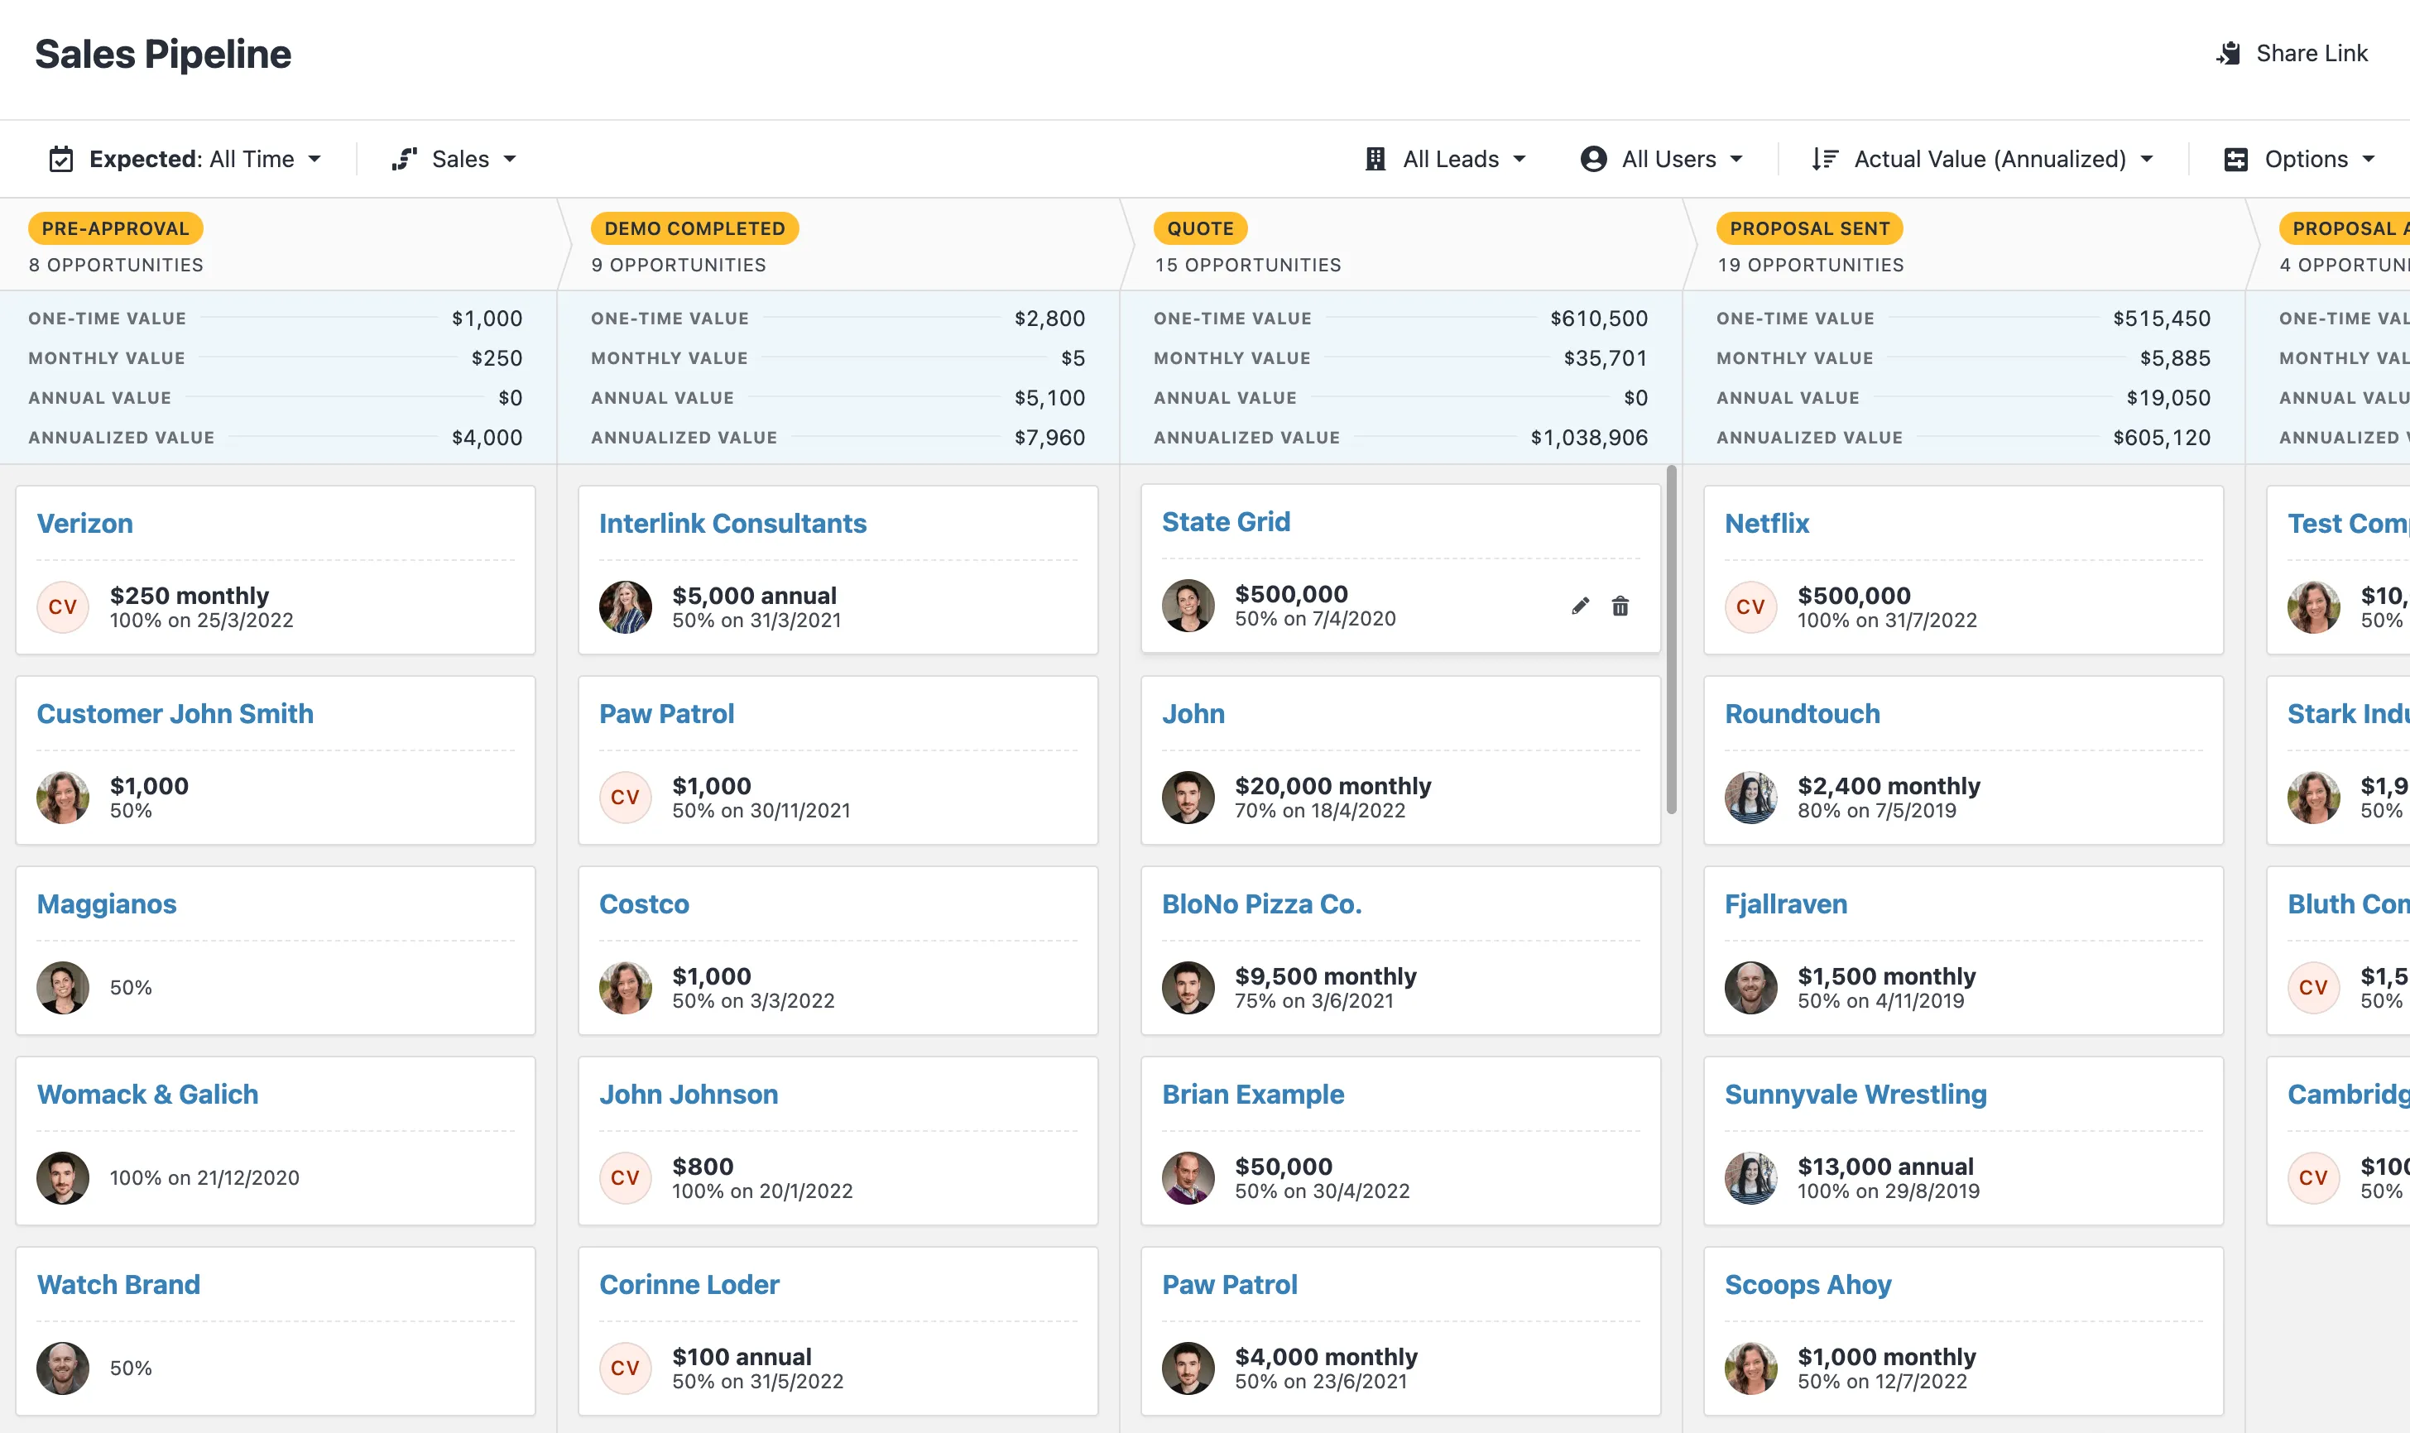Click the CV avatar badge on Verizon card
Viewport: 2410px width, 1433px height.
click(x=62, y=606)
